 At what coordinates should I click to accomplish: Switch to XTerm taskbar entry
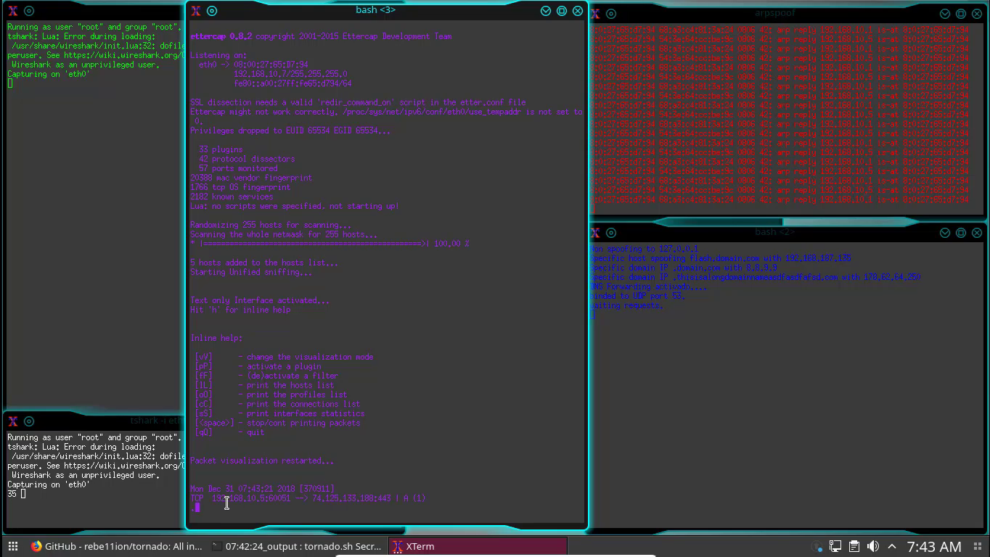coord(478,547)
